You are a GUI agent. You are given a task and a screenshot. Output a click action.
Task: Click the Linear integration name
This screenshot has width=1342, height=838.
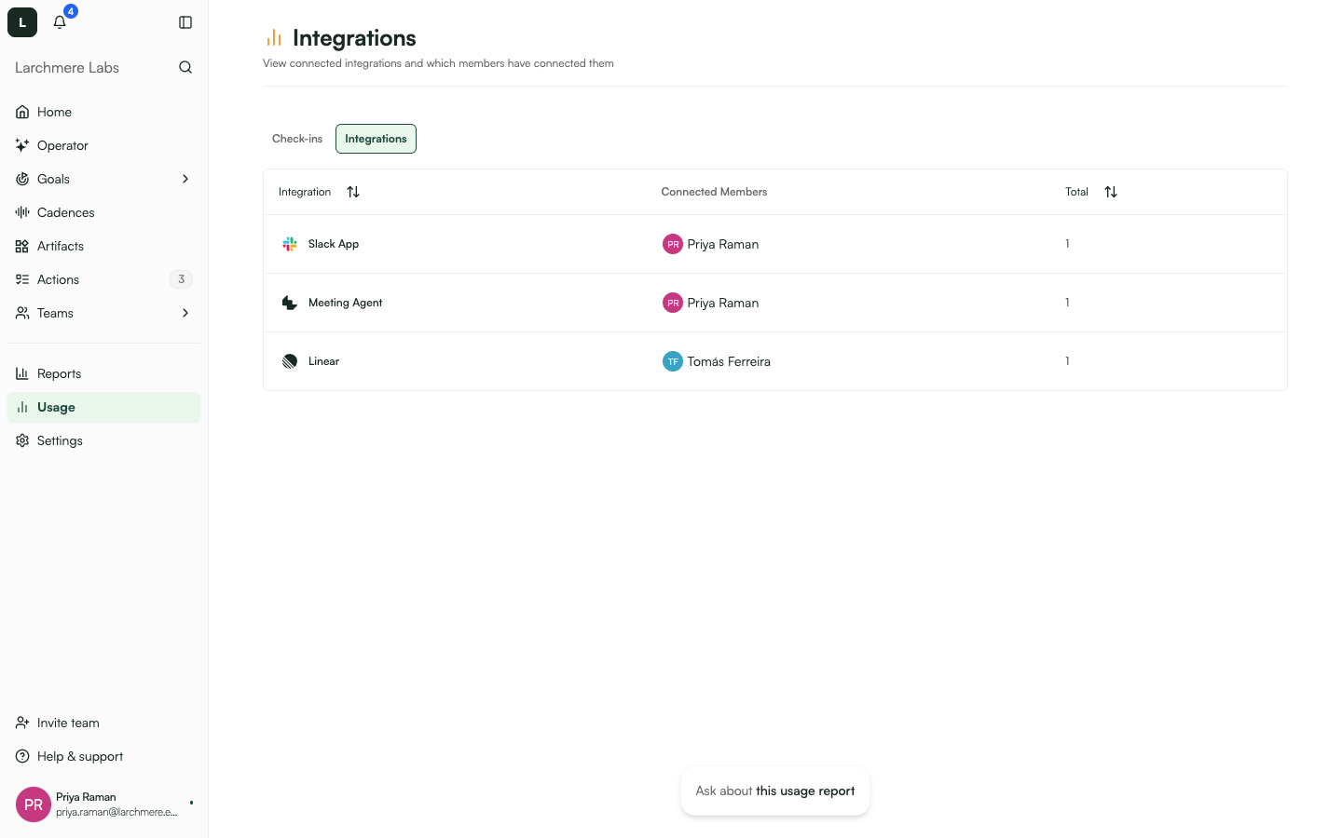tap(323, 361)
